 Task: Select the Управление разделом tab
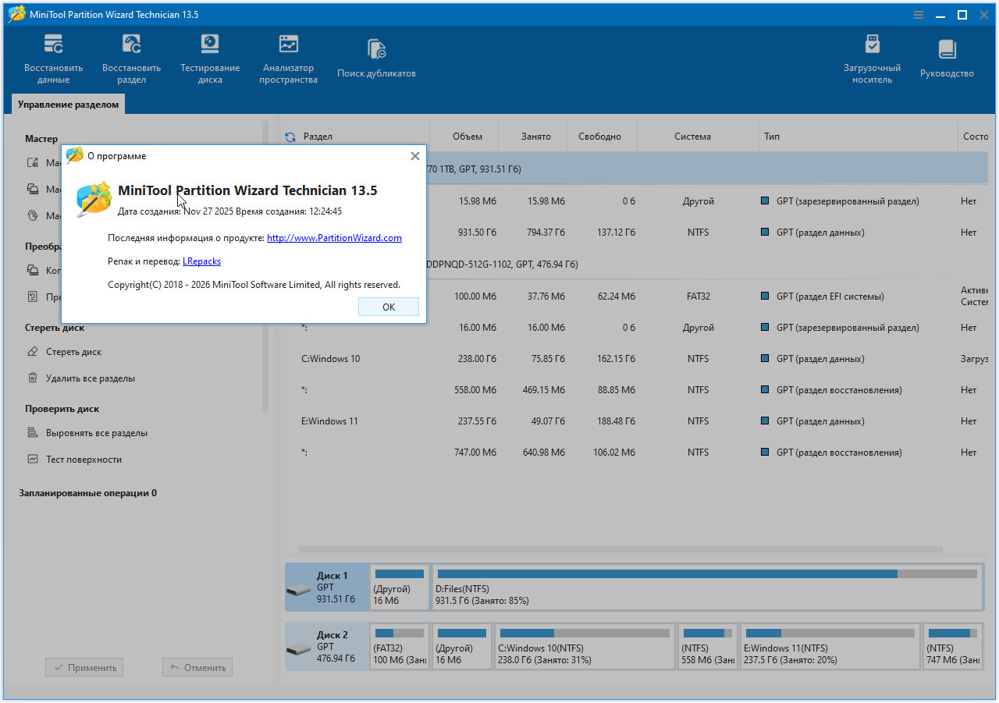(69, 105)
